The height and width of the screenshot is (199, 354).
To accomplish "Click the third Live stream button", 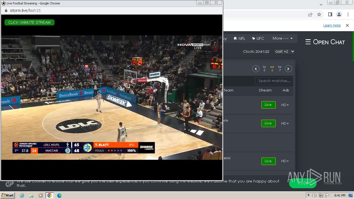I will pos(268,161).
